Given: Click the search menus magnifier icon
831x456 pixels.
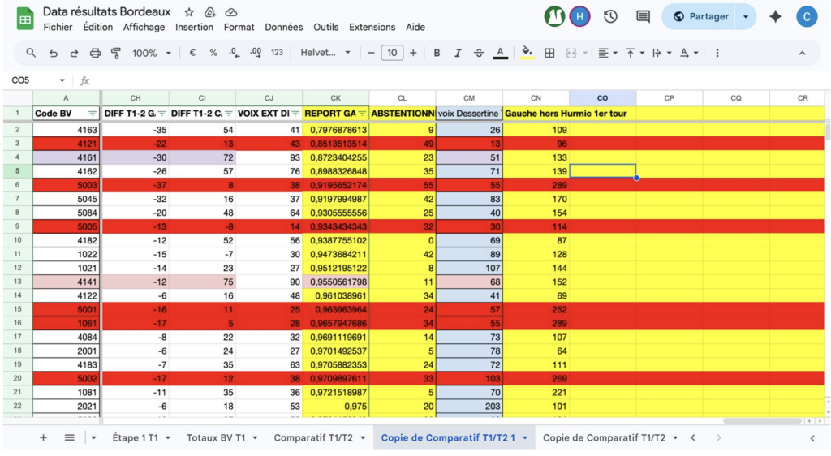Looking at the screenshot, I should click(31, 53).
